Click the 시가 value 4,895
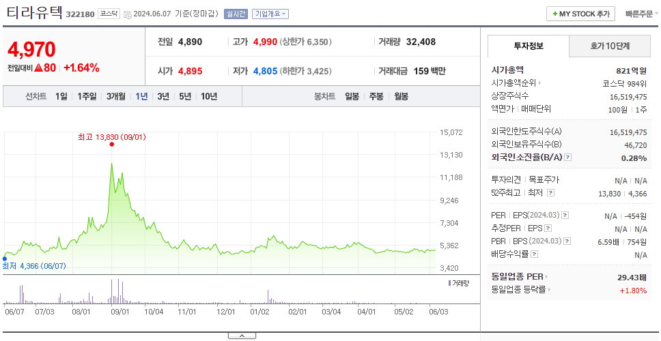Screen dimensions: 661x341 [x=190, y=71]
